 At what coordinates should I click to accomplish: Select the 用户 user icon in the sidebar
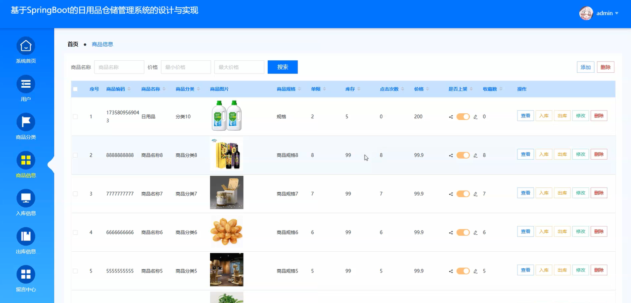26,82
